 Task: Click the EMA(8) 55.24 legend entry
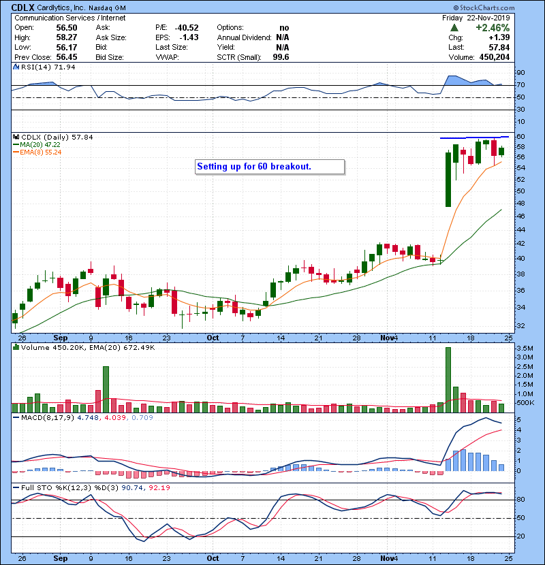click(37, 152)
